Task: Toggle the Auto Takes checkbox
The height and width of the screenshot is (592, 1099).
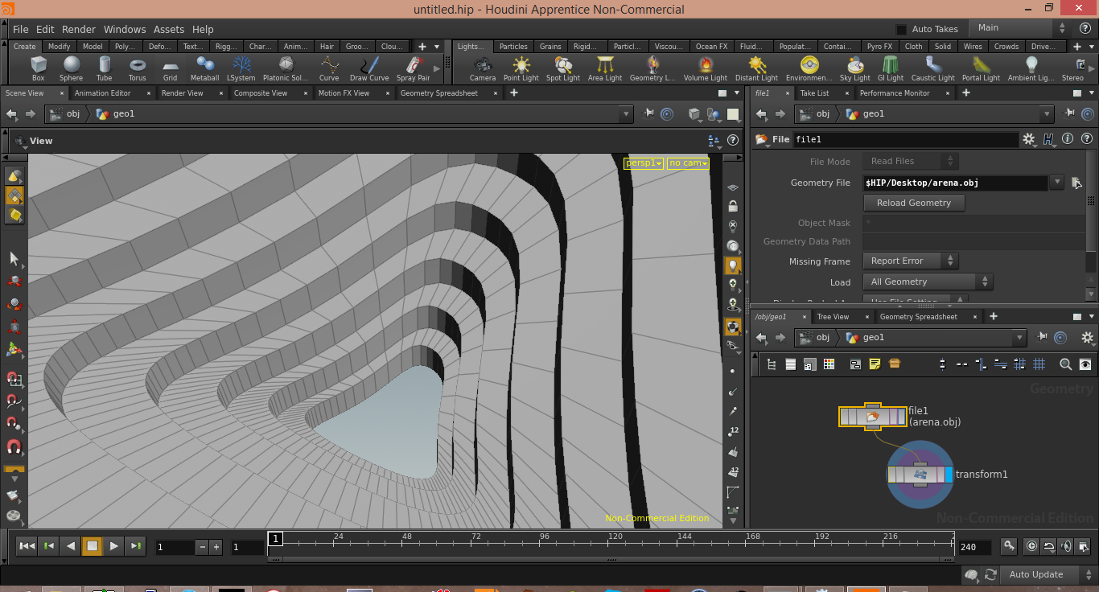Action: pos(901,29)
